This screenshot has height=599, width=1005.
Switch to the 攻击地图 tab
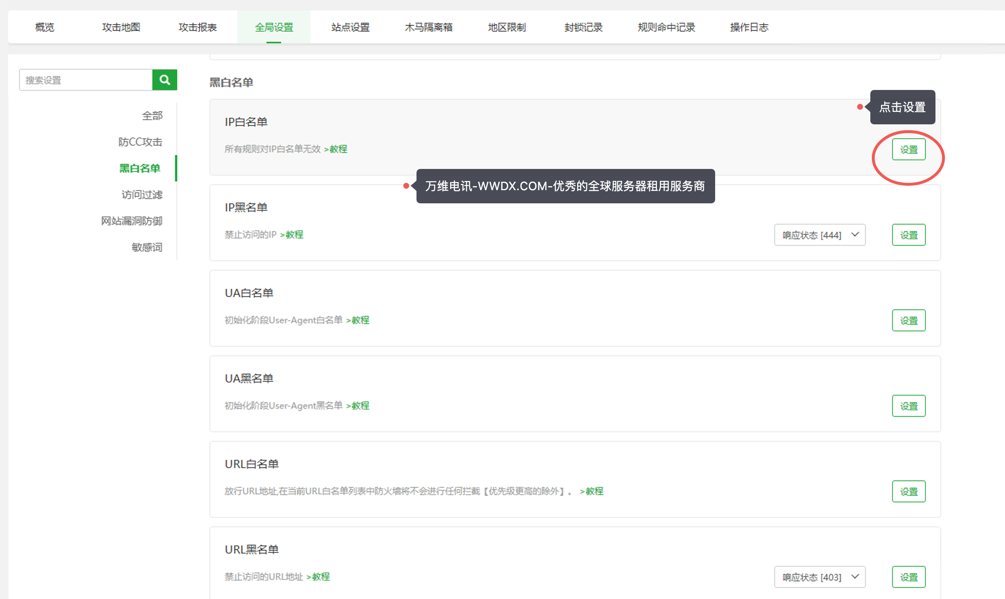(121, 27)
